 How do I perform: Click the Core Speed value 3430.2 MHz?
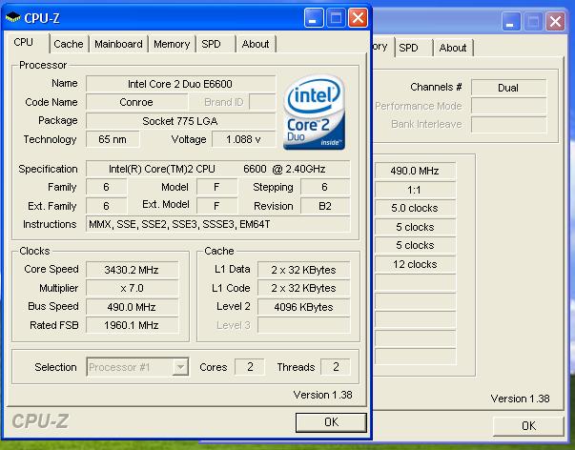point(132,270)
